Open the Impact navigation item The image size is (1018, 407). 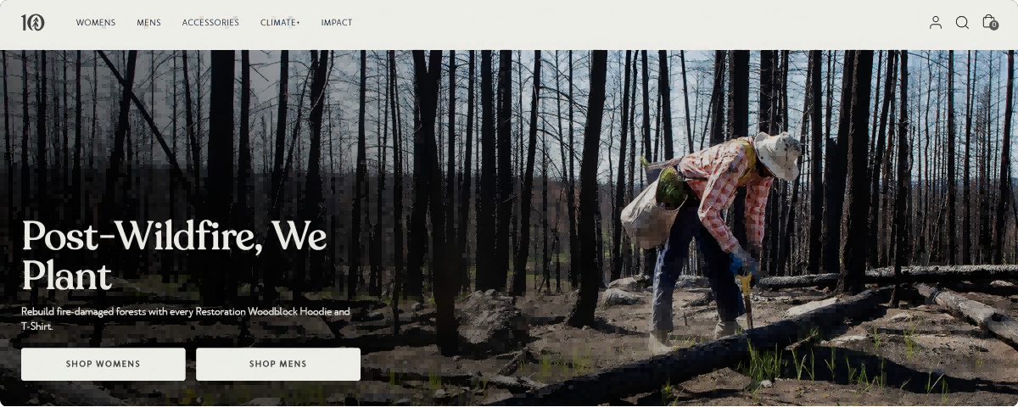[x=337, y=23]
